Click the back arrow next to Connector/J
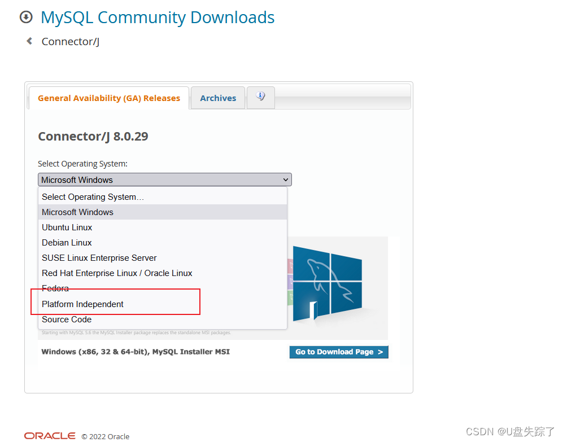The image size is (563, 442). 29,41
